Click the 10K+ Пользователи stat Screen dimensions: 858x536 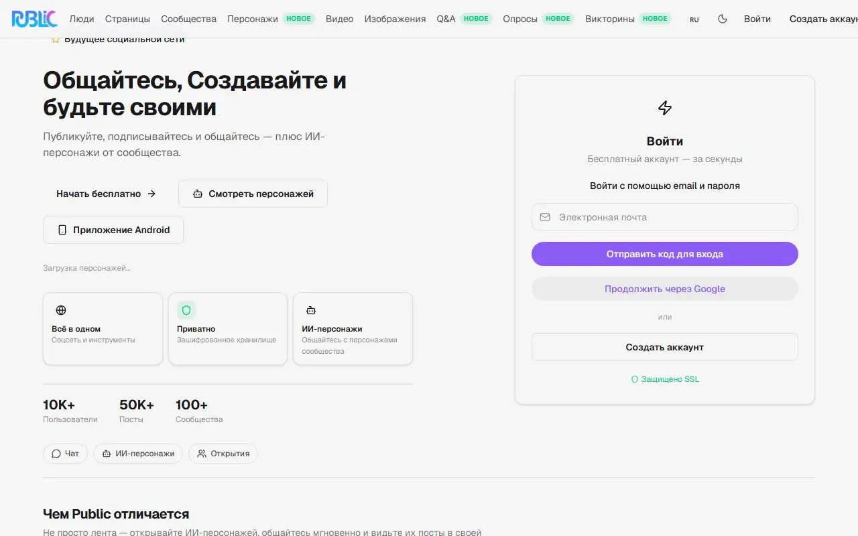[x=70, y=411]
